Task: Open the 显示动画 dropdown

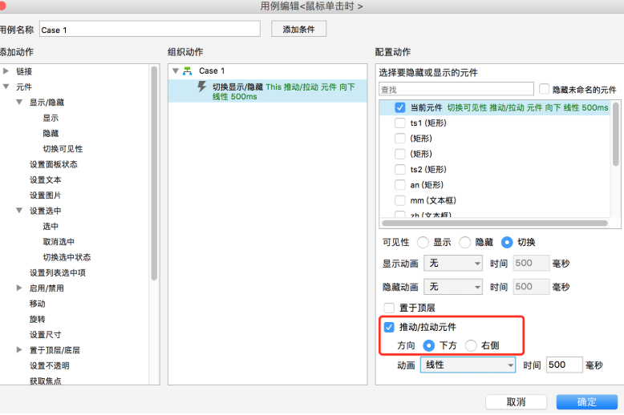Action: pyautogui.click(x=453, y=263)
